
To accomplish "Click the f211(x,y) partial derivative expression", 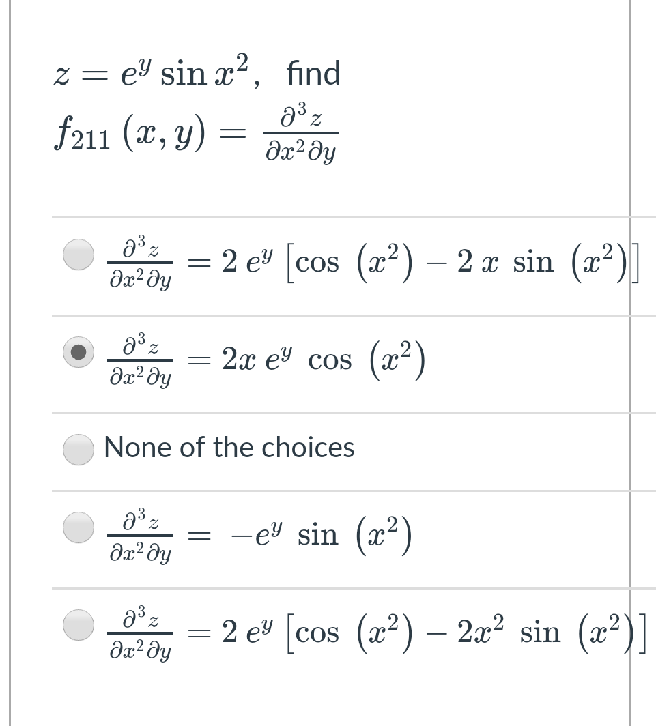I will [x=198, y=130].
